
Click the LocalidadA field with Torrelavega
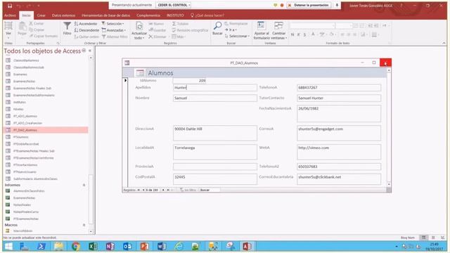tap(215, 152)
